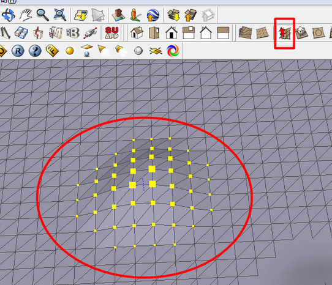The width and height of the screenshot is (332, 285).
Task: Click Preview Model in Google Earth
Action: tap(153, 15)
